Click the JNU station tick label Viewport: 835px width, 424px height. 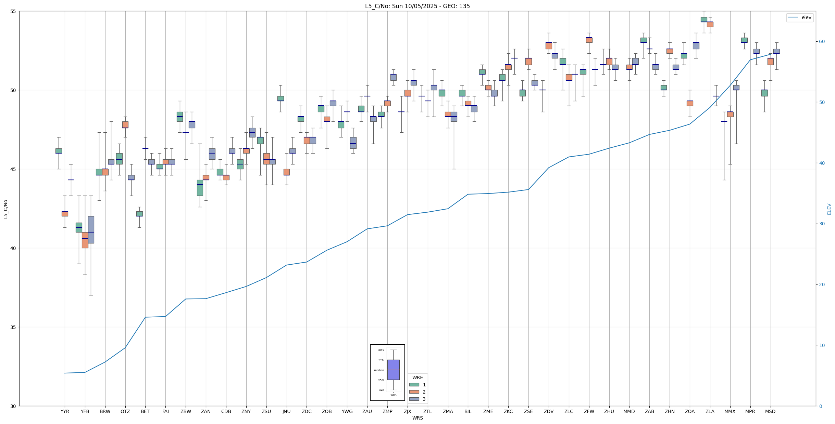[286, 411]
